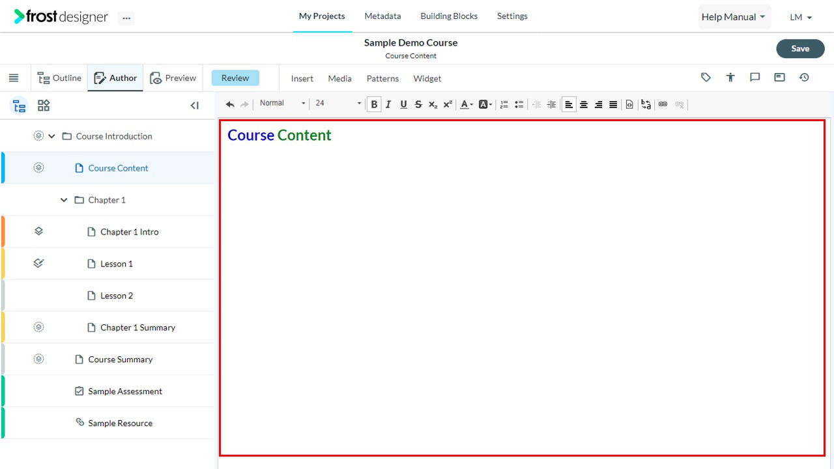Click the Frost Designer logo
Screen dimensions: 834x469
coord(61,17)
